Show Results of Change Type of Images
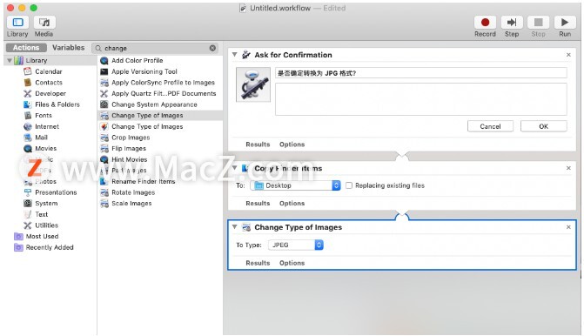This screenshot has width=584, height=336. point(258,263)
